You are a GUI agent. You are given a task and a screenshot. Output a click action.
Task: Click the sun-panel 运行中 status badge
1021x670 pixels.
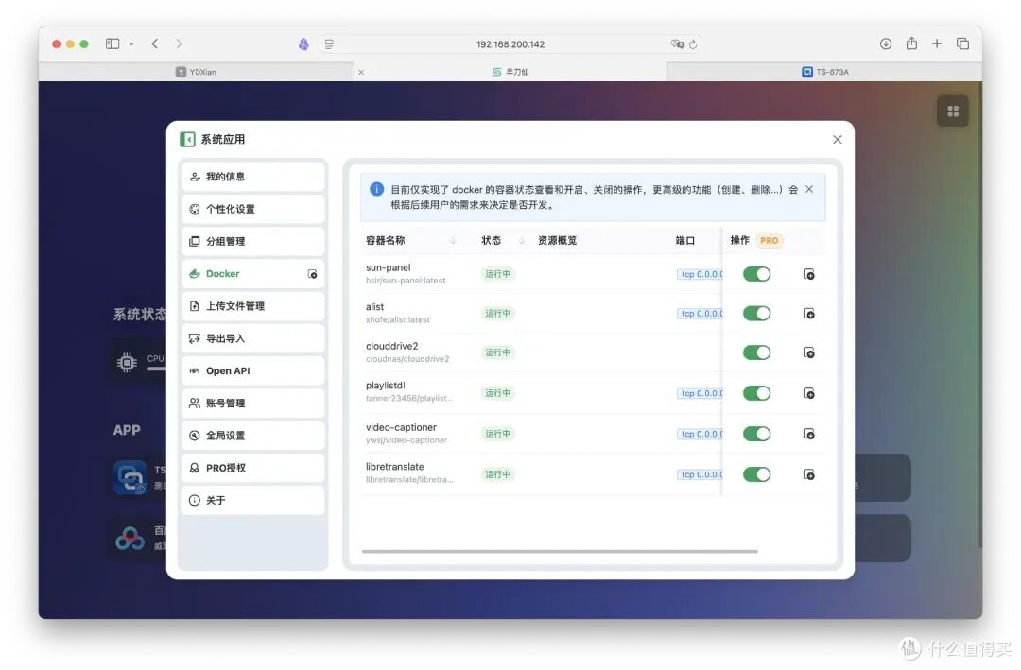click(498, 274)
